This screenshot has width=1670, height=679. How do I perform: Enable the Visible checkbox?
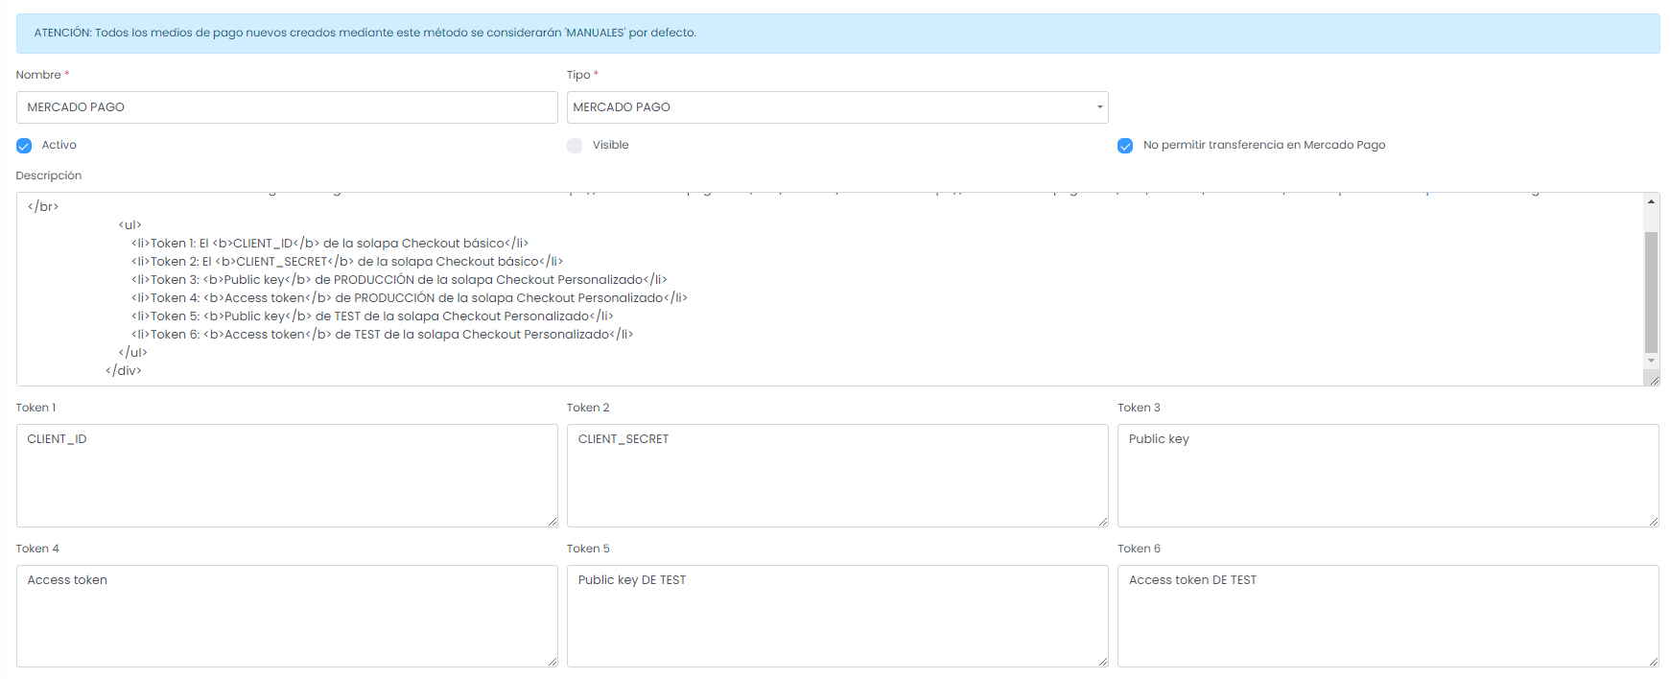pos(575,146)
